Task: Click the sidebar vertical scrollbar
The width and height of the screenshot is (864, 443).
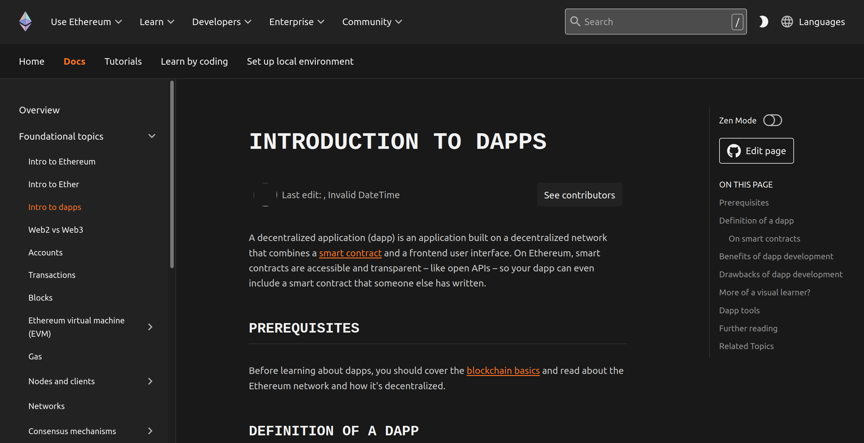Action: (x=172, y=174)
